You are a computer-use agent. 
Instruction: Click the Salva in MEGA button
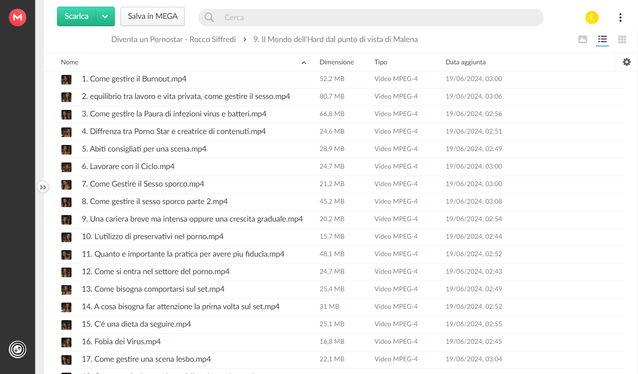[x=153, y=17]
